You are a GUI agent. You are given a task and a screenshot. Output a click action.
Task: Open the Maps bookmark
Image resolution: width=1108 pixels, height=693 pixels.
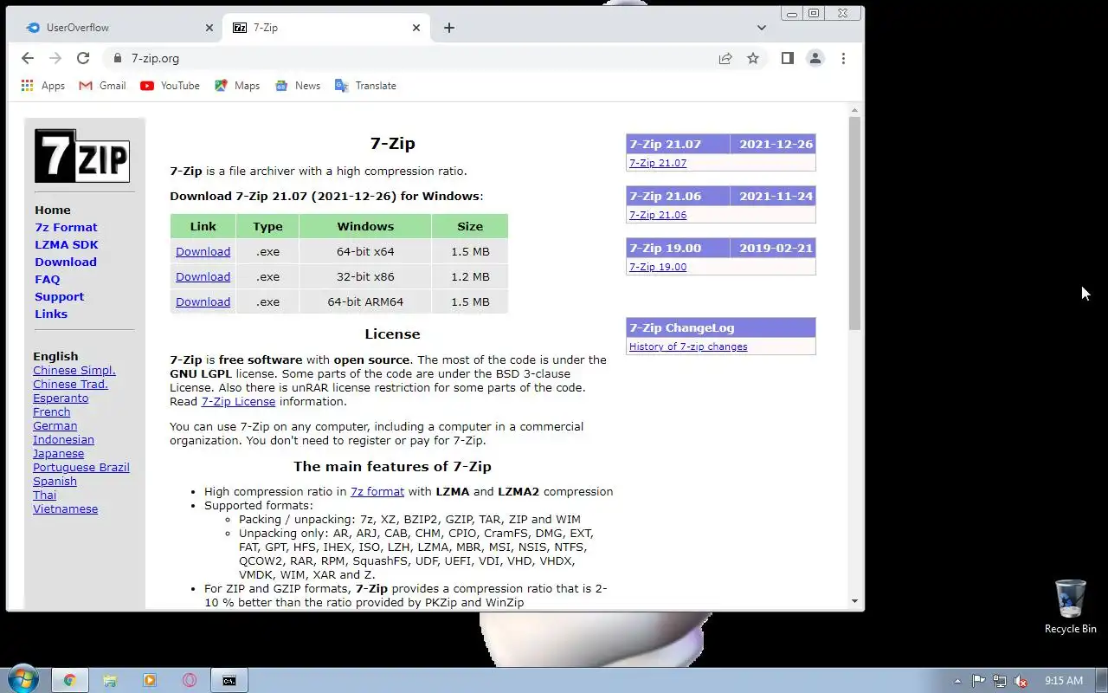(x=237, y=86)
